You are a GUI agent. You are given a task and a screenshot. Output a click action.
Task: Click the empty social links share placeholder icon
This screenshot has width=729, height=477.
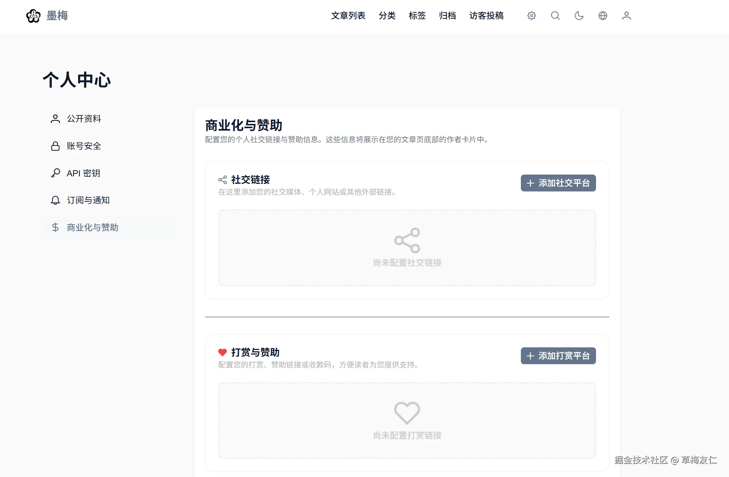pos(407,240)
